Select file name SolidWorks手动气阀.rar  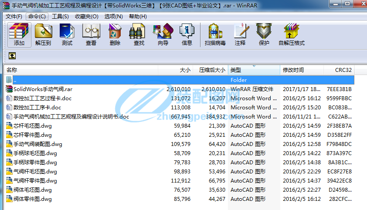pos(43,89)
